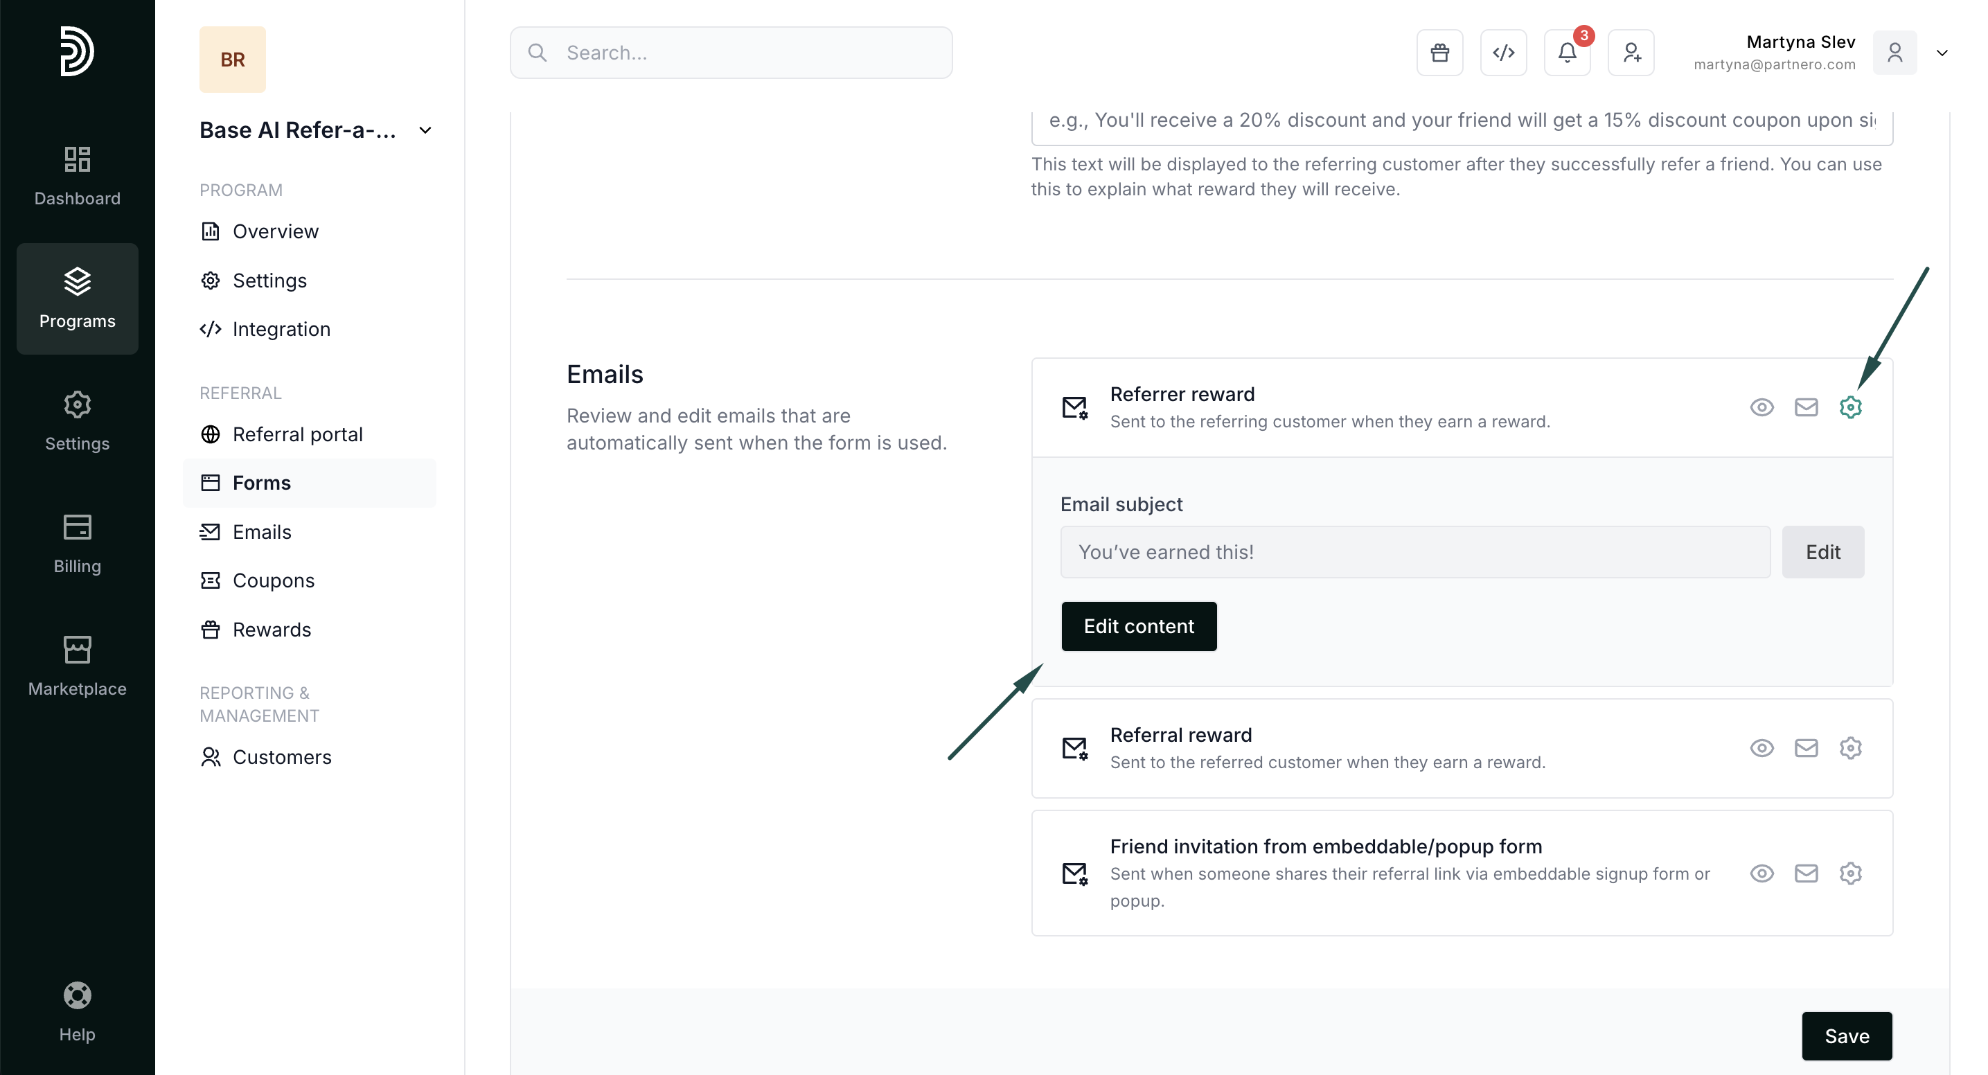This screenshot has width=1988, height=1075.
Task: Click the Partnero logo at top left
Action: (77, 51)
